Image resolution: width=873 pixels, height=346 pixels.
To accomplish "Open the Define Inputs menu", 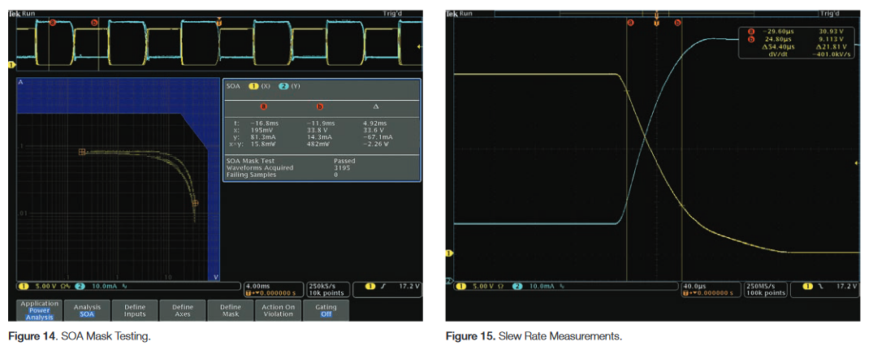I will (x=135, y=310).
